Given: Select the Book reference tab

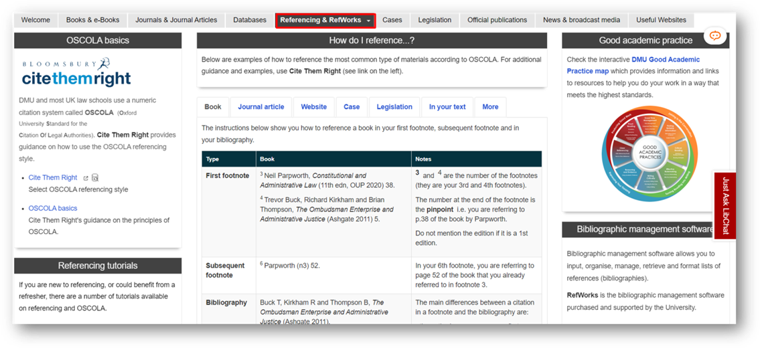Looking at the screenshot, I should [213, 107].
